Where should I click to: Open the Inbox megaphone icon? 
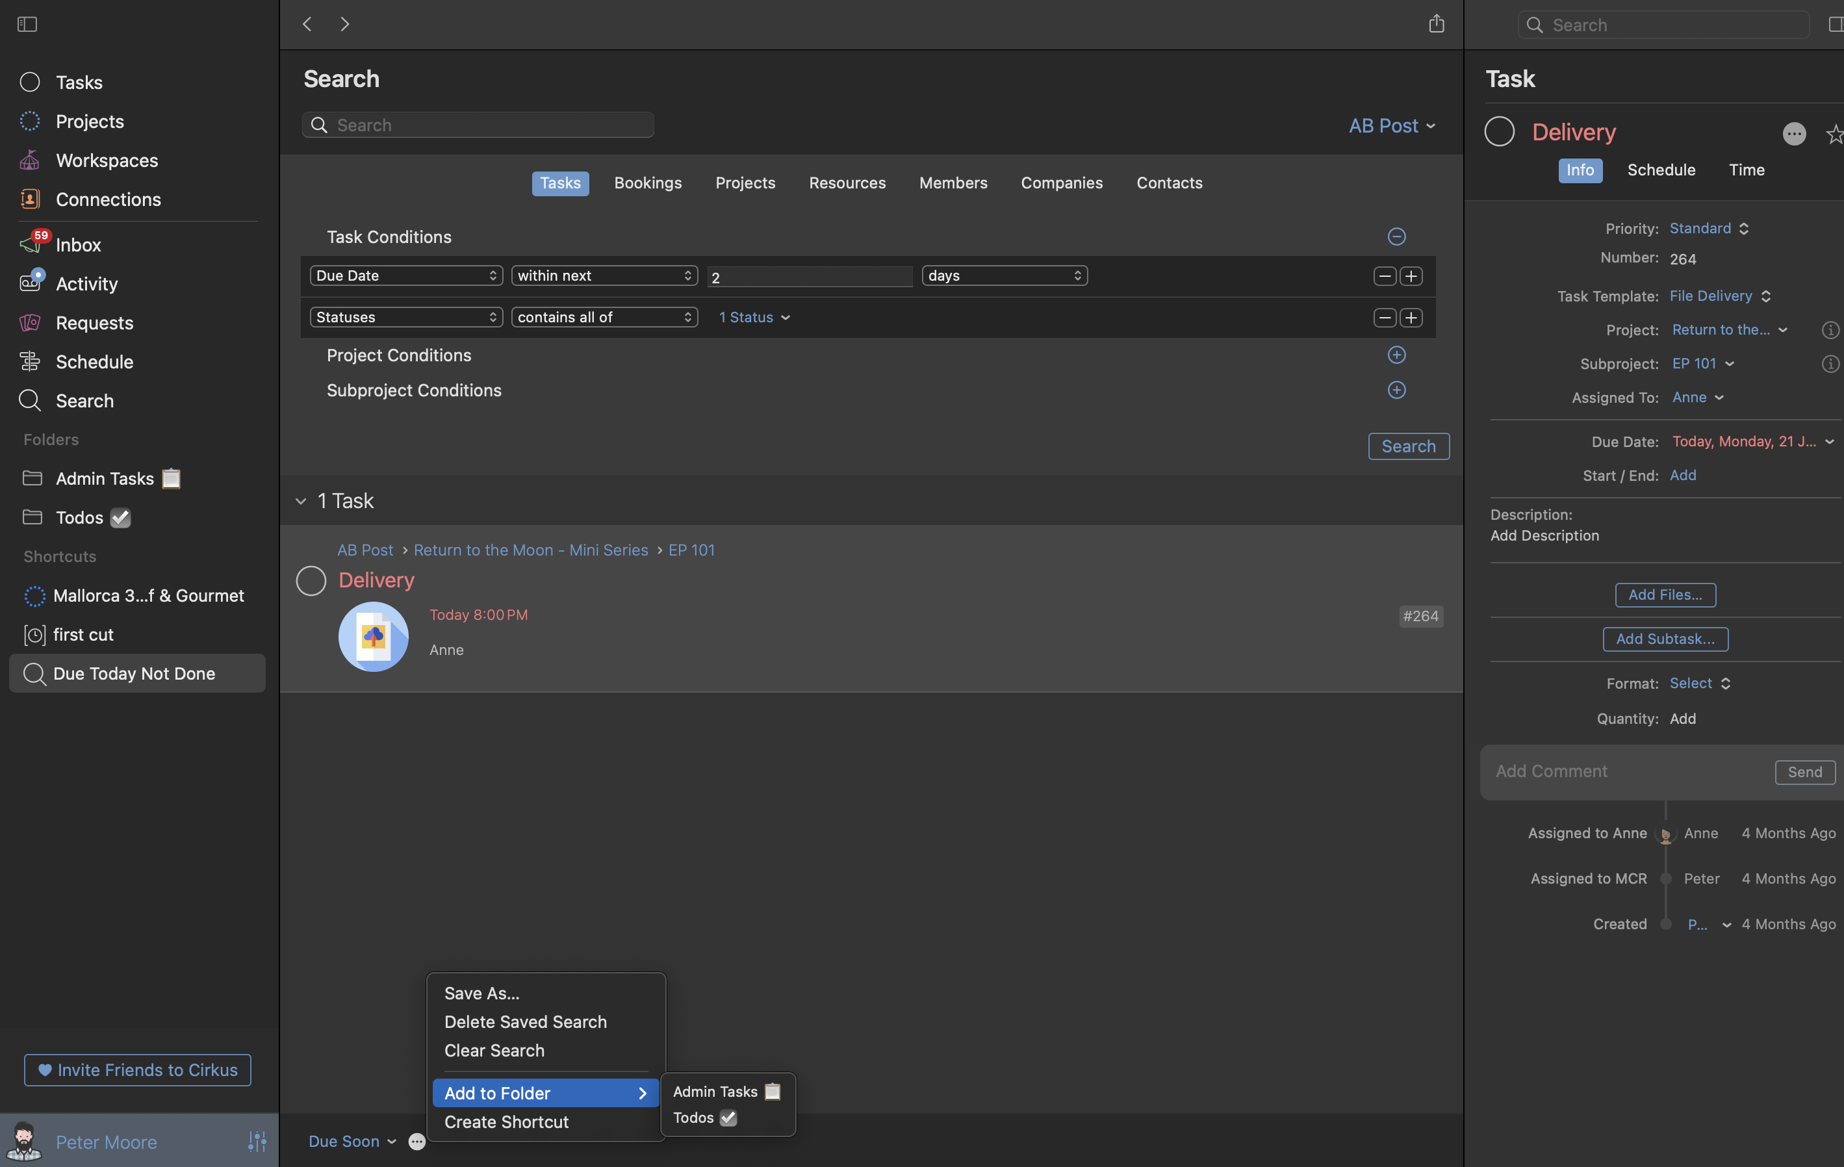pos(30,244)
